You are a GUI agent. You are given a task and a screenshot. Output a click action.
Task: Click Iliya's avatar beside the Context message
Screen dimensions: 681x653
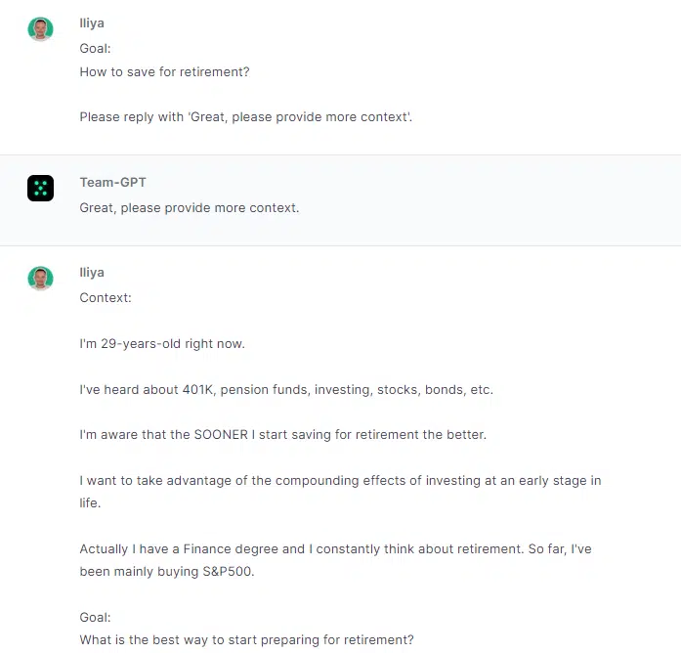click(40, 278)
